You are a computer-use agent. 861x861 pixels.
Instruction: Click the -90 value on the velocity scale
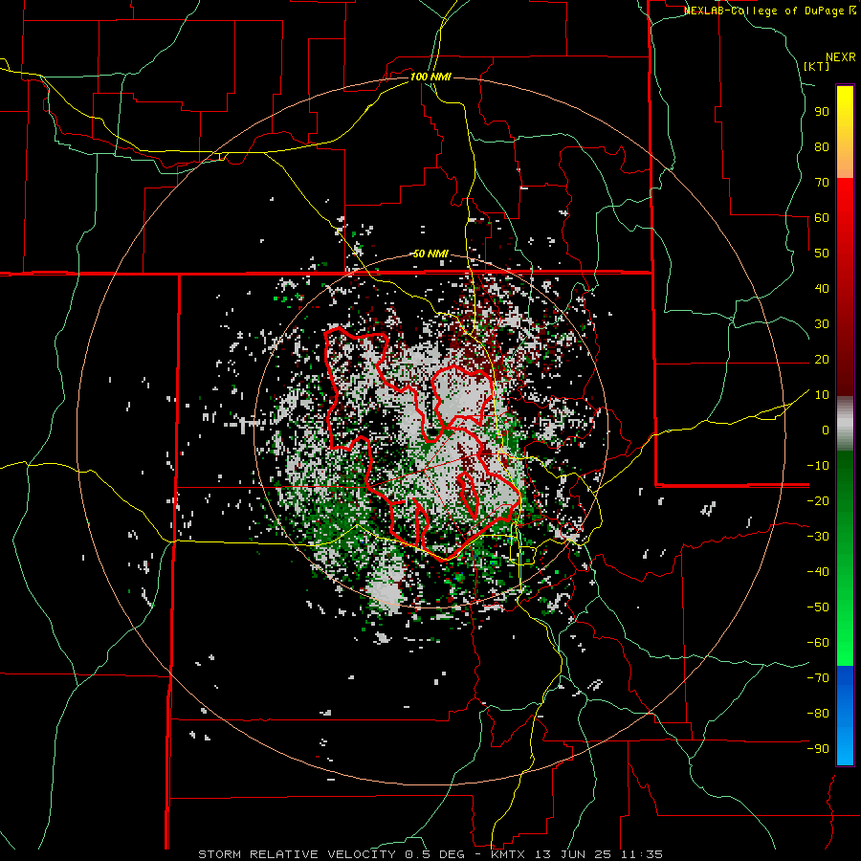(x=818, y=749)
